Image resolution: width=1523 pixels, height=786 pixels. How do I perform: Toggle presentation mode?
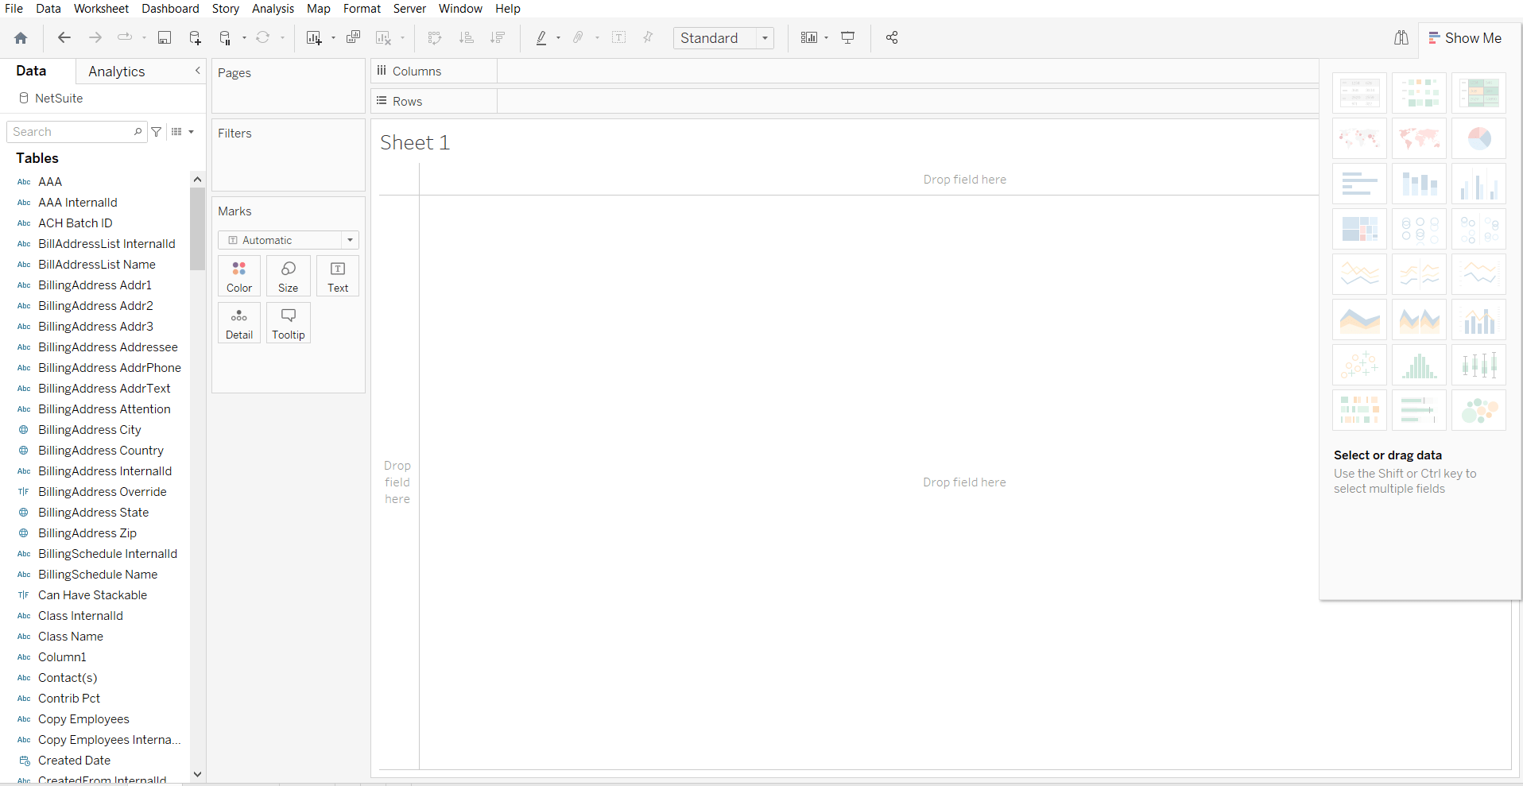(x=847, y=37)
